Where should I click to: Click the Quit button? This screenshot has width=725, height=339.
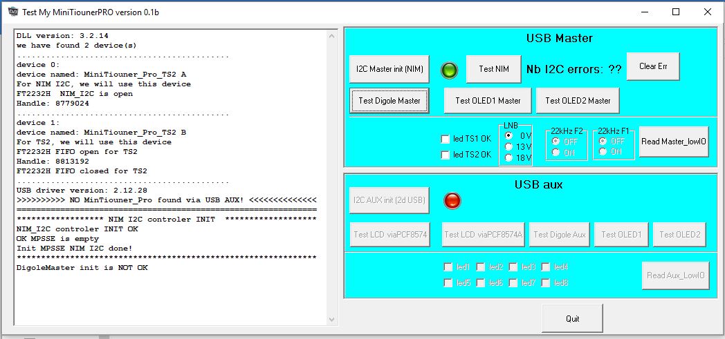click(571, 318)
